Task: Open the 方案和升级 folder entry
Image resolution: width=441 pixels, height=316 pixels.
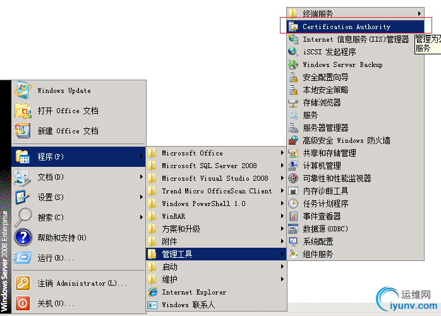Action: (x=216, y=229)
